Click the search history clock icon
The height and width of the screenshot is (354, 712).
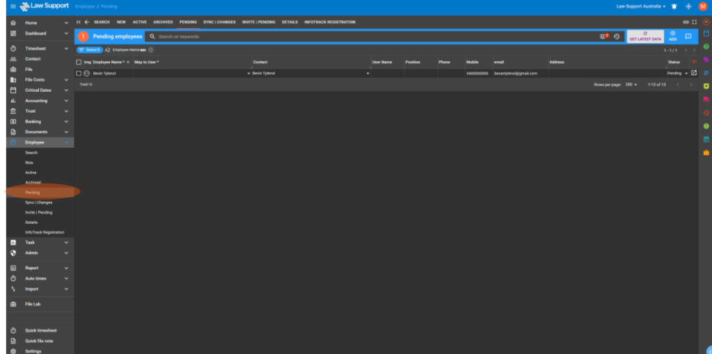616,36
